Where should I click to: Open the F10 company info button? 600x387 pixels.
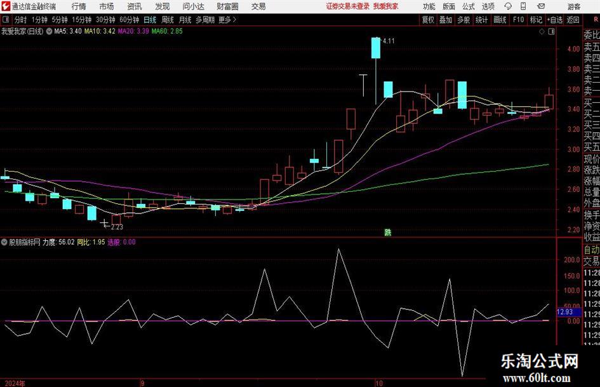tap(518, 20)
